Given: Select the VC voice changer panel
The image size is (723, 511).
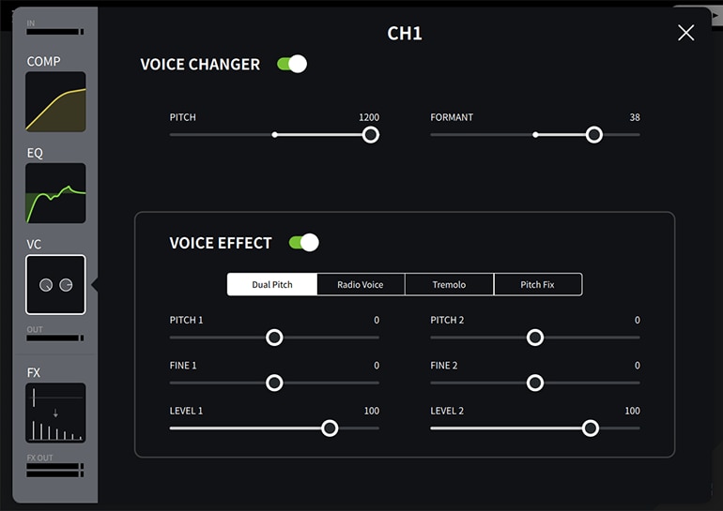Looking at the screenshot, I should (55, 285).
